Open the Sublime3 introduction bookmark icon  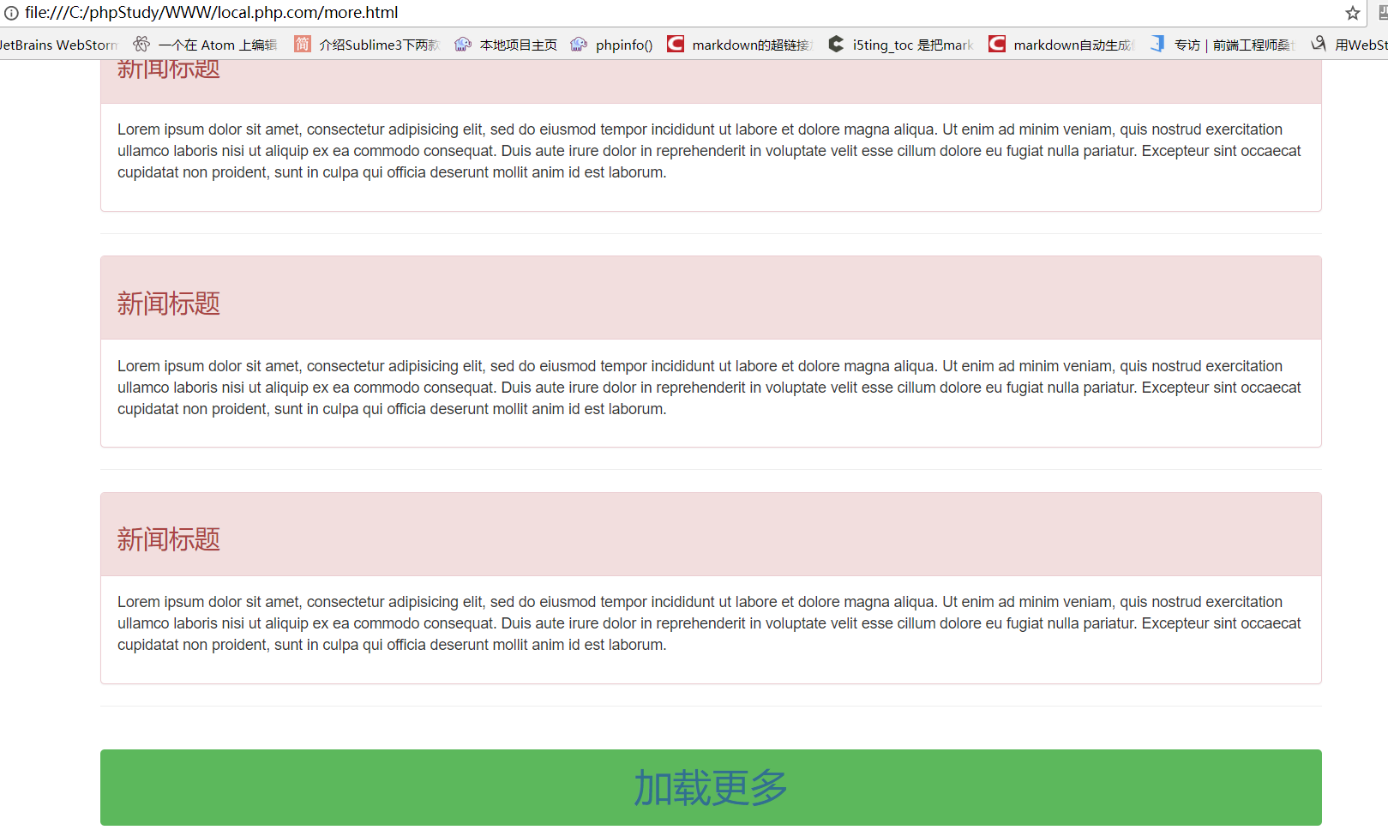click(303, 45)
